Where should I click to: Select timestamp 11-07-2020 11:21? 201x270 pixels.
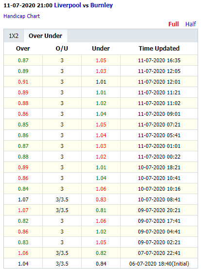click(159, 92)
